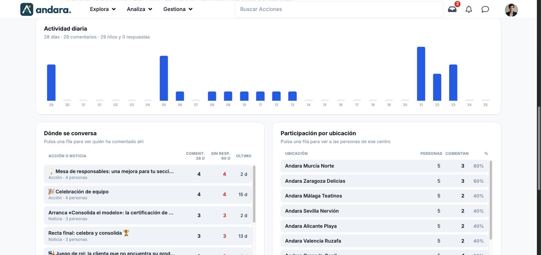Select the bar for day 05
The width and height of the screenshot is (541, 255).
(x=164, y=78)
